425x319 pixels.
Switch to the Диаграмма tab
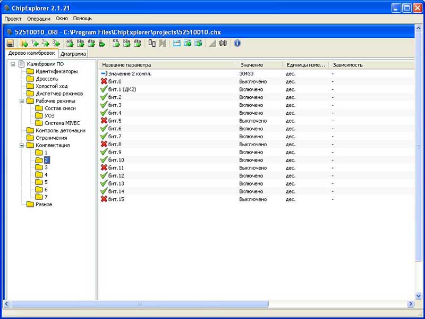pos(73,54)
